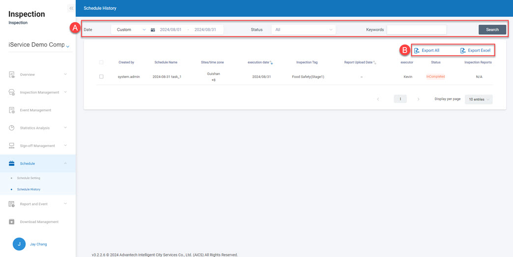Click the user avatar J icon
This screenshot has width=513, height=257.
[19, 244]
